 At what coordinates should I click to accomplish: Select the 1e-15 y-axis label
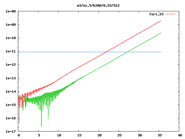tap(11, 105)
